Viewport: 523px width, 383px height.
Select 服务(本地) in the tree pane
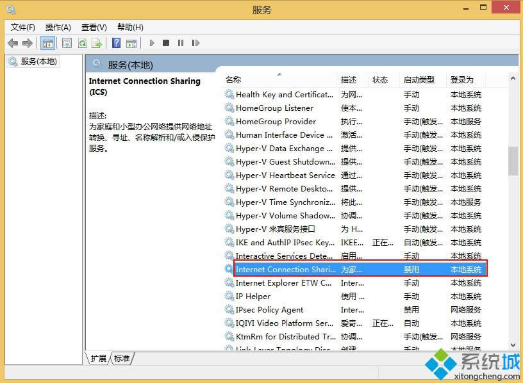38,61
